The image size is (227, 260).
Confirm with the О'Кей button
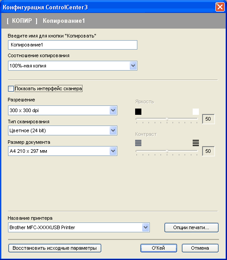pos(159,248)
